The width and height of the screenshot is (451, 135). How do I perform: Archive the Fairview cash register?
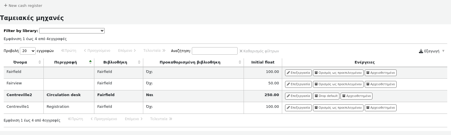pyautogui.click(x=380, y=84)
